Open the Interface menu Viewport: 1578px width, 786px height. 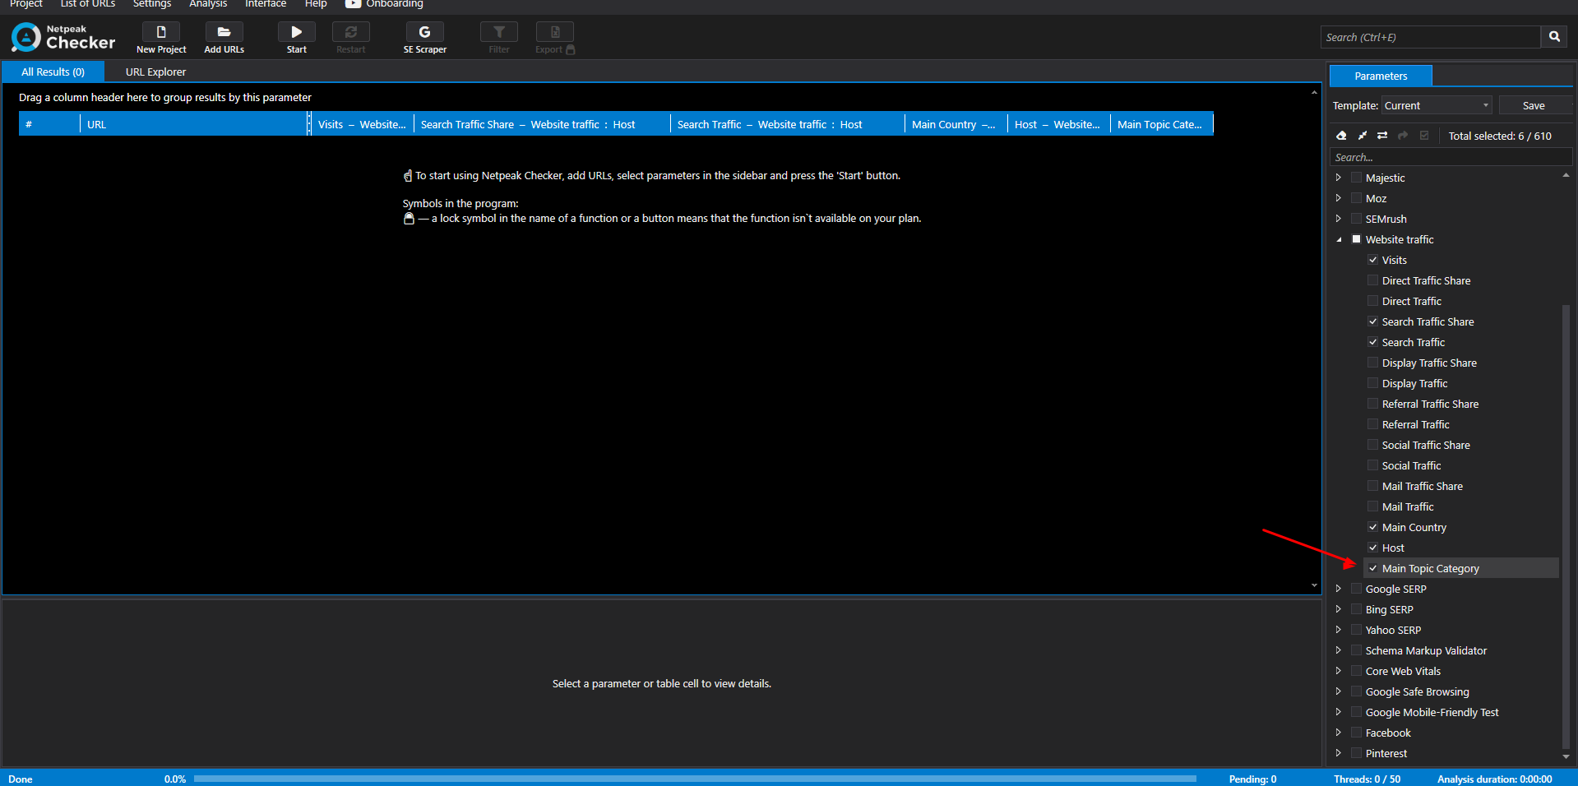266,4
